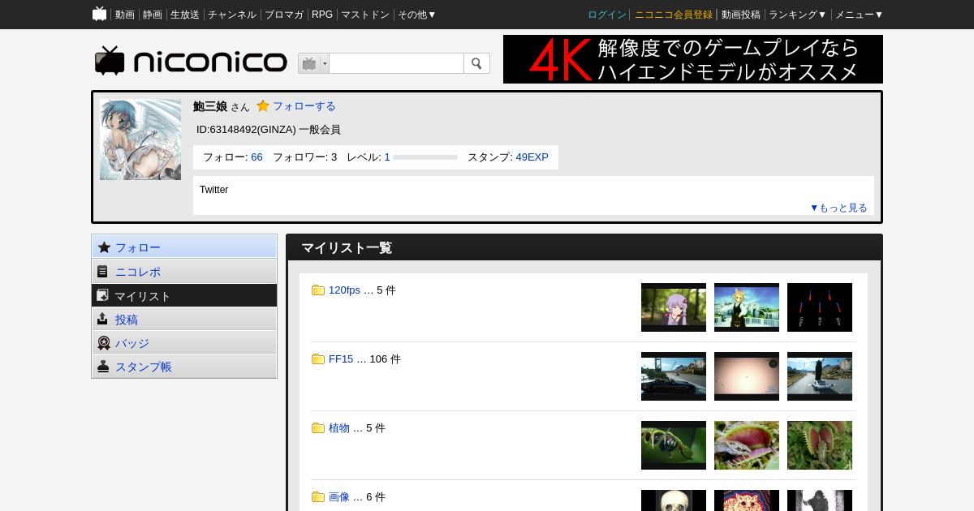Click the level progress bar
Screen dimensions: 974x511
(425, 157)
